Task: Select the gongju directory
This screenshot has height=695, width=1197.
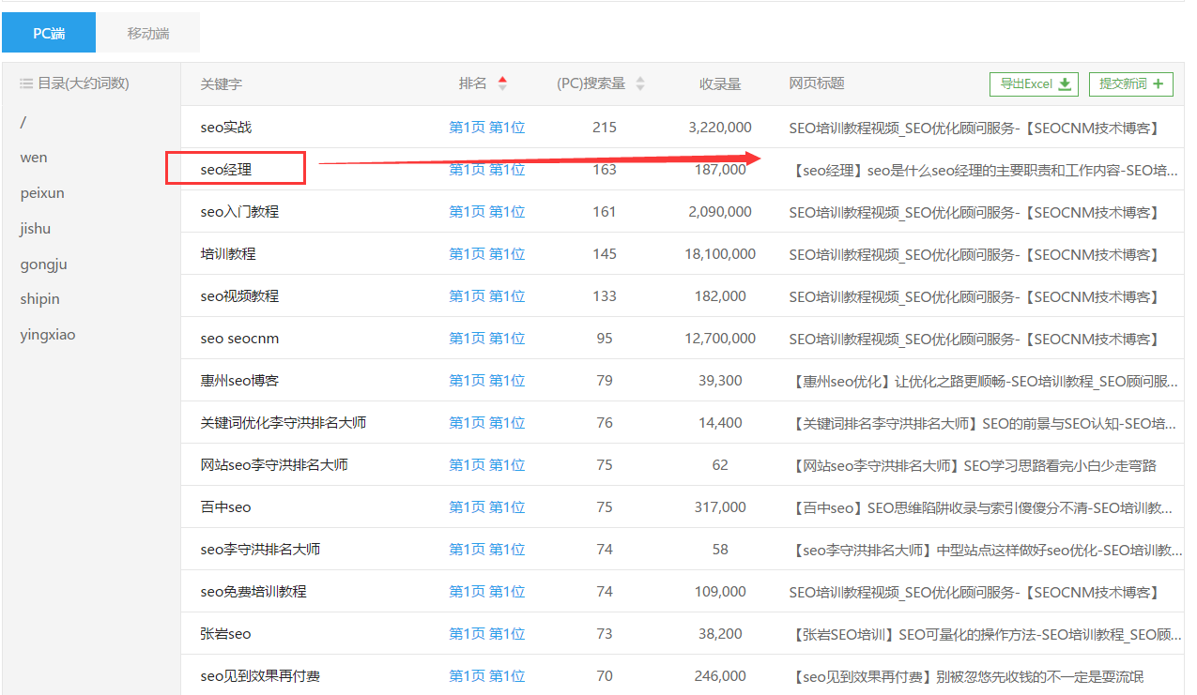Action: (44, 264)
